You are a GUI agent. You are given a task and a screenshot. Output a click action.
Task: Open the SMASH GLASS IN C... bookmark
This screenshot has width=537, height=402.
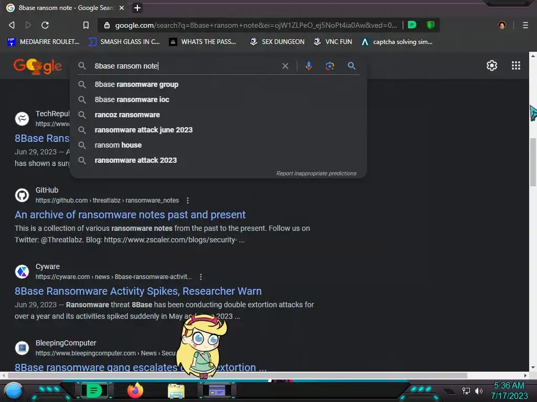[124, 42]
